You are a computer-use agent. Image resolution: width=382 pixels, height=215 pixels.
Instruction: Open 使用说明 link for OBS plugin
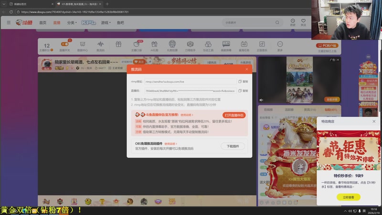pos(170,144)
